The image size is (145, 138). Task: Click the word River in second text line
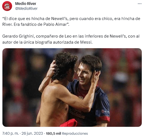click(x=7, y=24)
